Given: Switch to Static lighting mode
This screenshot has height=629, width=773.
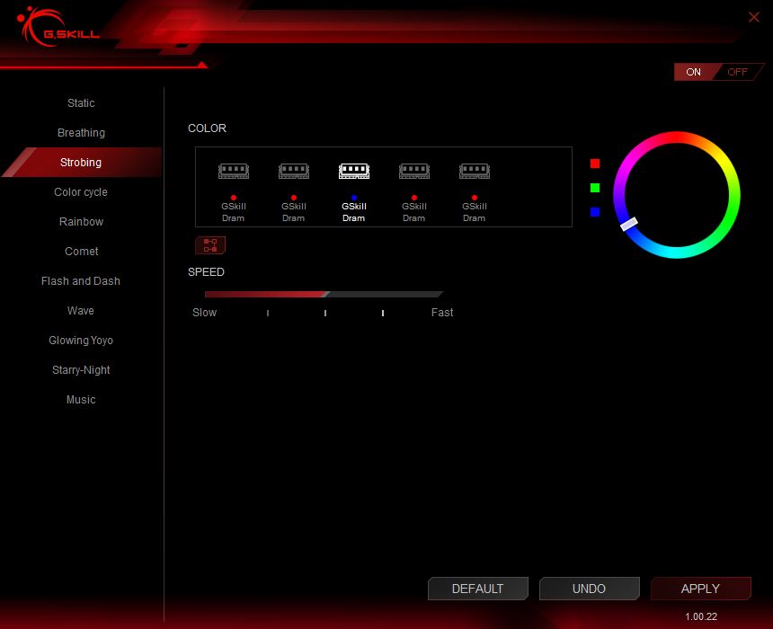Looking at the screenshot, I should coord(81,103).
